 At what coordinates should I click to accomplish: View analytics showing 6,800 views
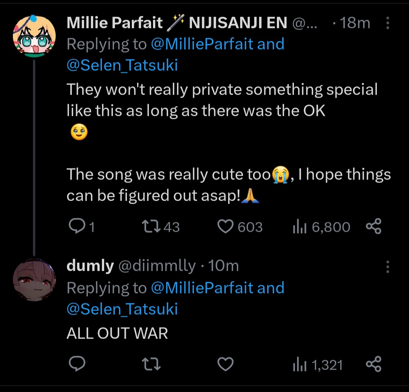click(299, 227)
